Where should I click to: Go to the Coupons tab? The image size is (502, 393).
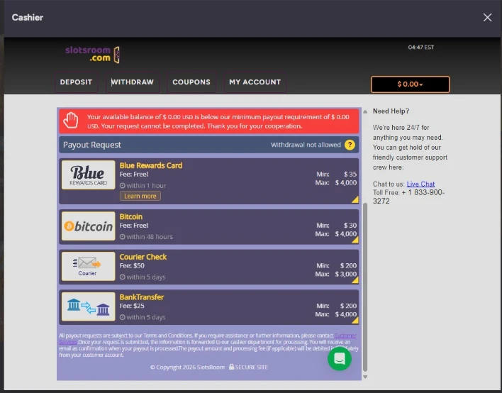tap(191, 82)
